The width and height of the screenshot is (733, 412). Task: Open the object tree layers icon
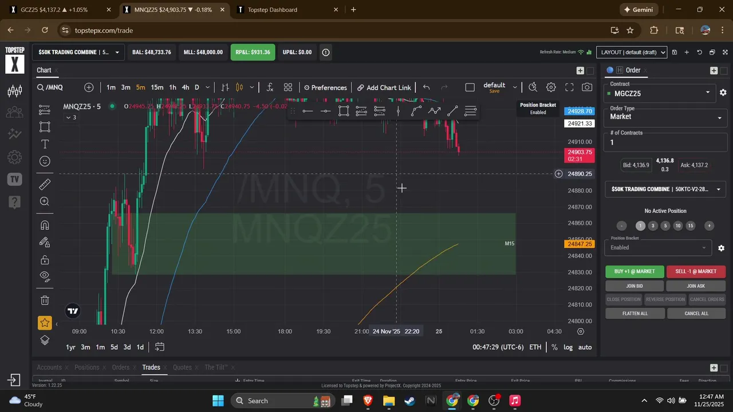[45, 340]
